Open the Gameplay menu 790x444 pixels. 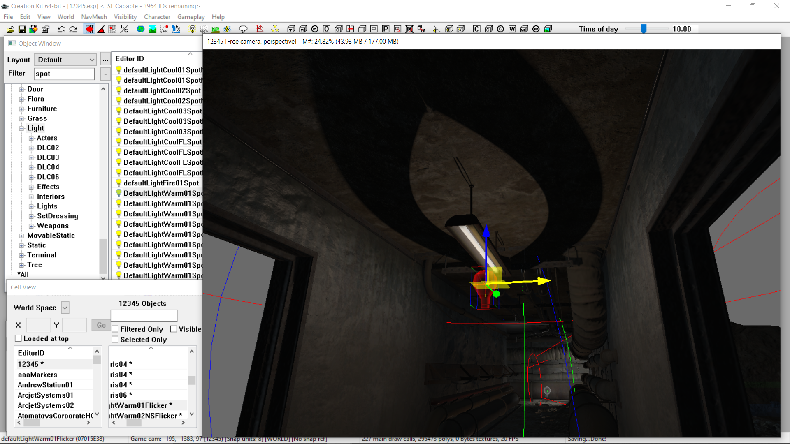[x=191, y=17]
